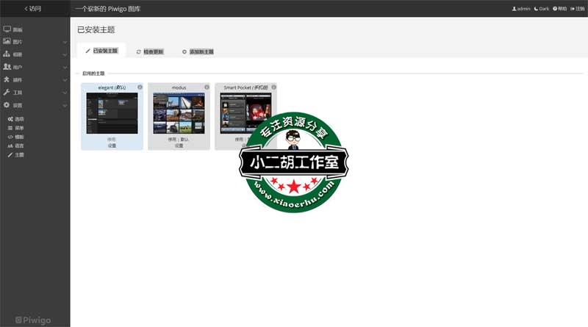Image resolution: width=588 pixels, height=327 pixels.
Task: Expand the 图片 photos submenu arrow
Action: (64, 42)
